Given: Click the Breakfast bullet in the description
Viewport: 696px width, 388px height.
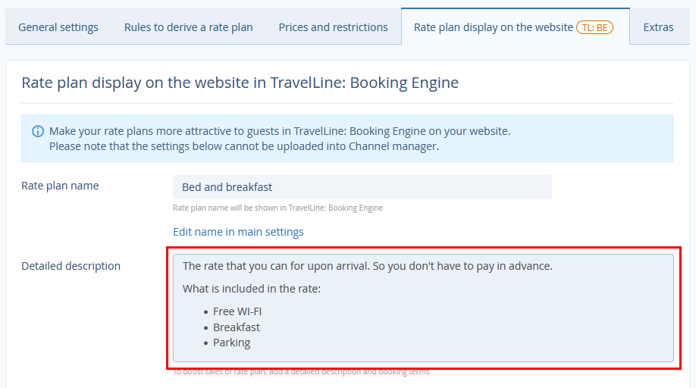Looking at the screenshot, I should [237, 327].
